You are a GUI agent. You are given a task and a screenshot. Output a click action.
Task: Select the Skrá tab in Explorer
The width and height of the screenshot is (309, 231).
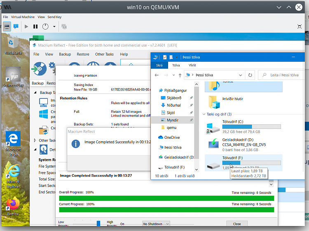(159, 65)
